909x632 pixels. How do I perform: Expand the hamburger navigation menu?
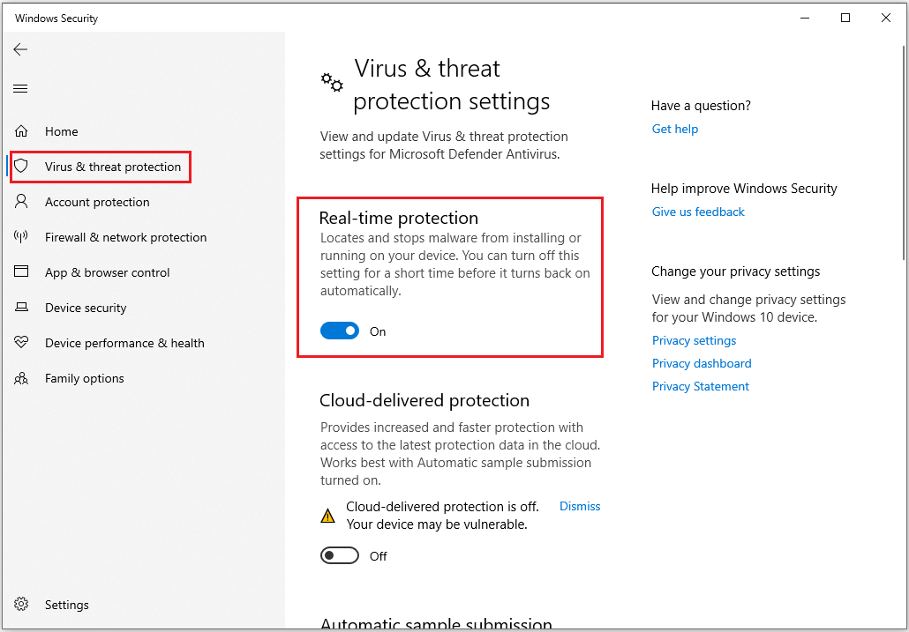click(x=20, y=88)
